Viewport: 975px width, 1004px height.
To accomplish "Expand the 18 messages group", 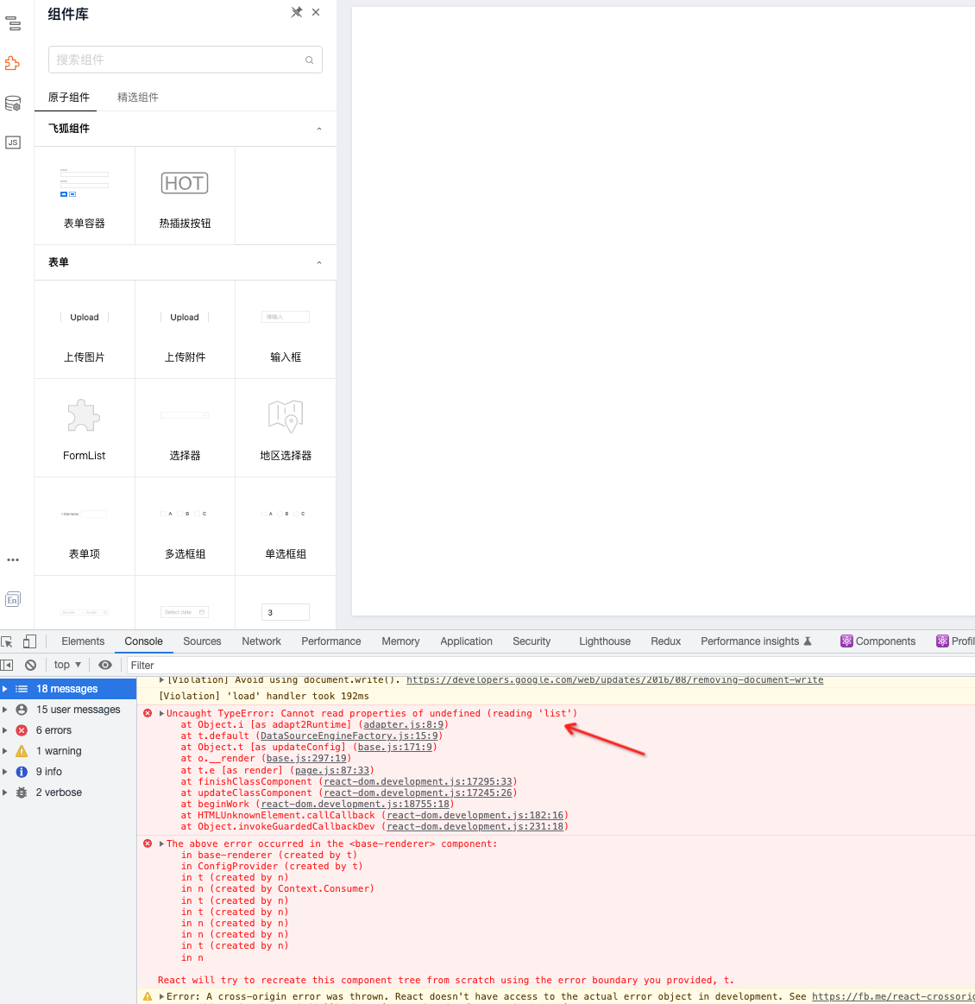I will click(5, 689).
